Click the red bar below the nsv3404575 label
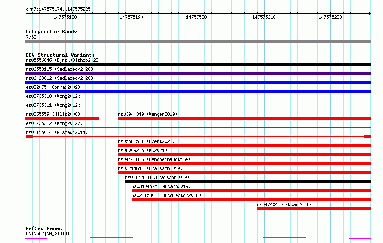 click(251, 191)
